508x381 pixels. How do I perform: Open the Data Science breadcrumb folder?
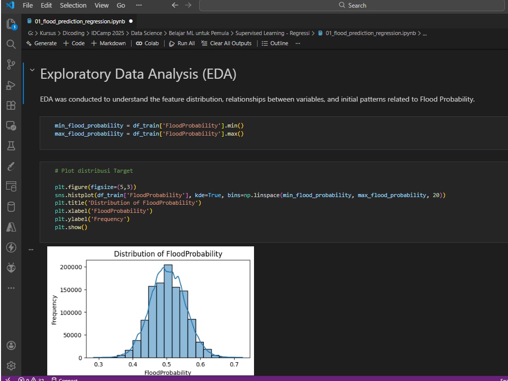point(146,33)
